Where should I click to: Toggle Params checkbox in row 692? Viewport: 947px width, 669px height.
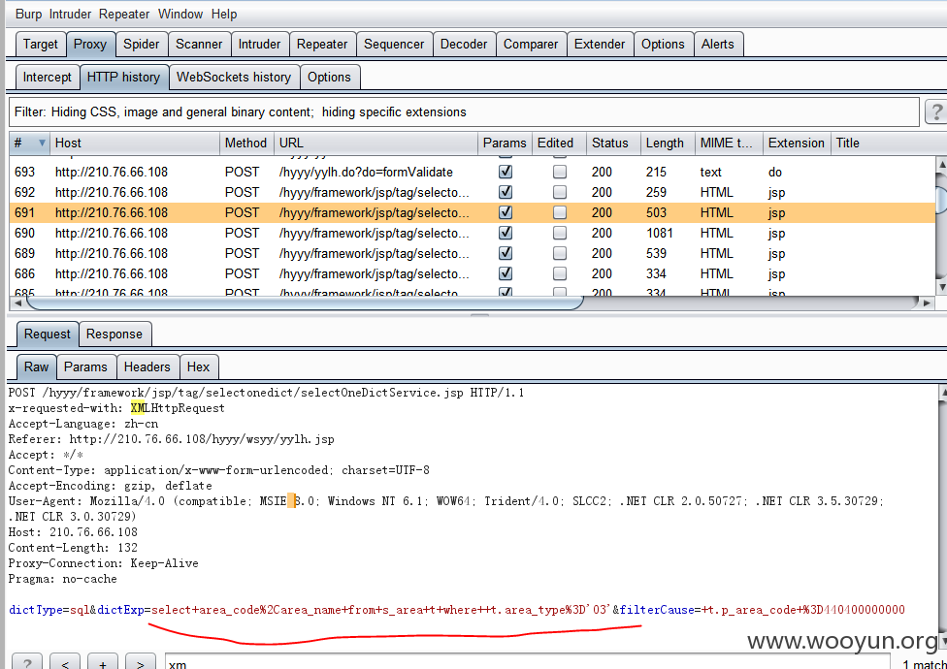(506, 192)
